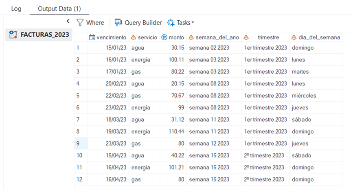Click the row 6 energia cell
The width and height of the screenshot is (353, 190).
(144, 107)
